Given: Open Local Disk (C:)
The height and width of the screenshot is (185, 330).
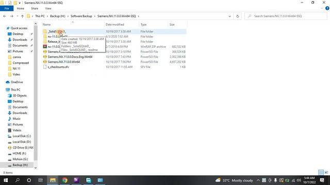Looking at the screenshot, I should 22,136.
